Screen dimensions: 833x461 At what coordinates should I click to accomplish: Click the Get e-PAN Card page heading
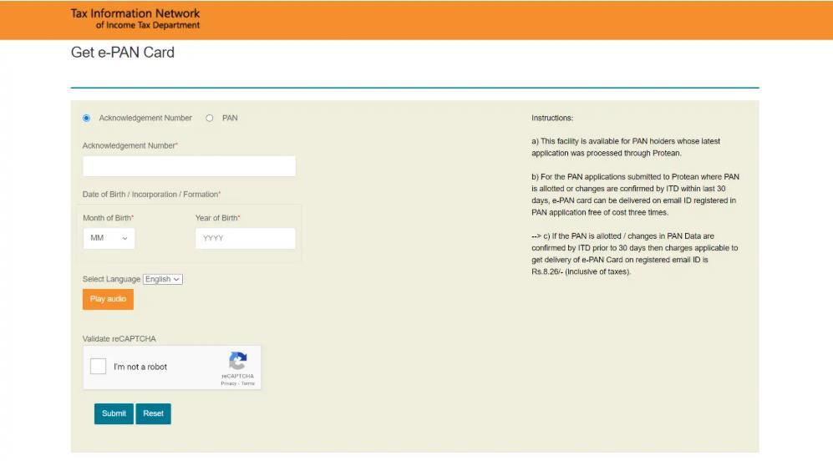[x=123, y=53]
